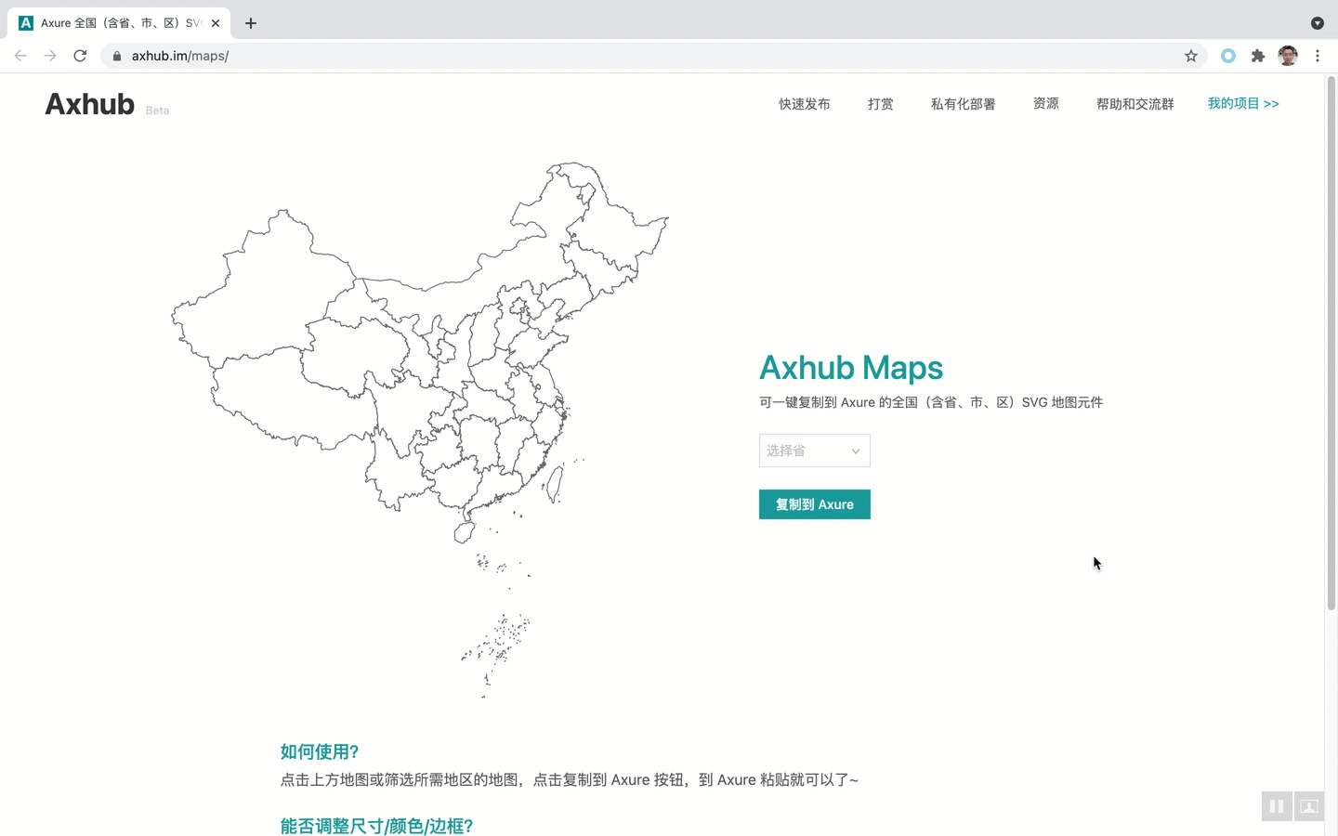
Task: Click the address bar URL axhub.im/maps/
Action: click(x=180, y=56)
